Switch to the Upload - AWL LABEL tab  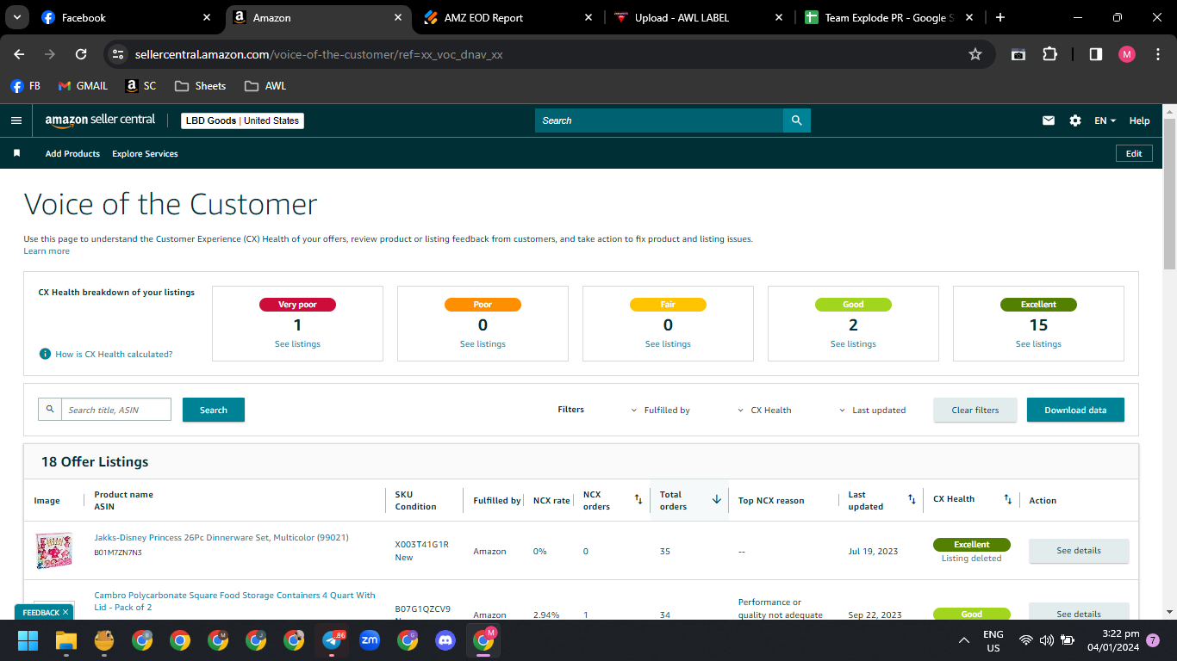point(700,17)
